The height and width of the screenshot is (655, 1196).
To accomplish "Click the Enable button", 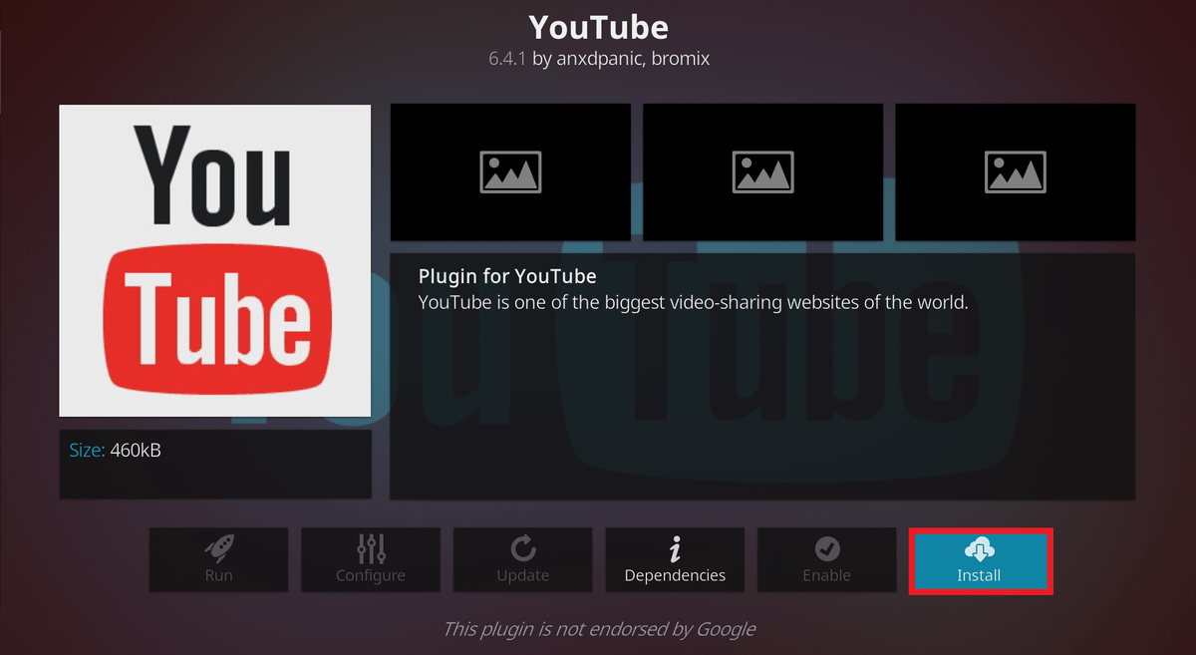I will pyautogui.click(x=827, y=560).
